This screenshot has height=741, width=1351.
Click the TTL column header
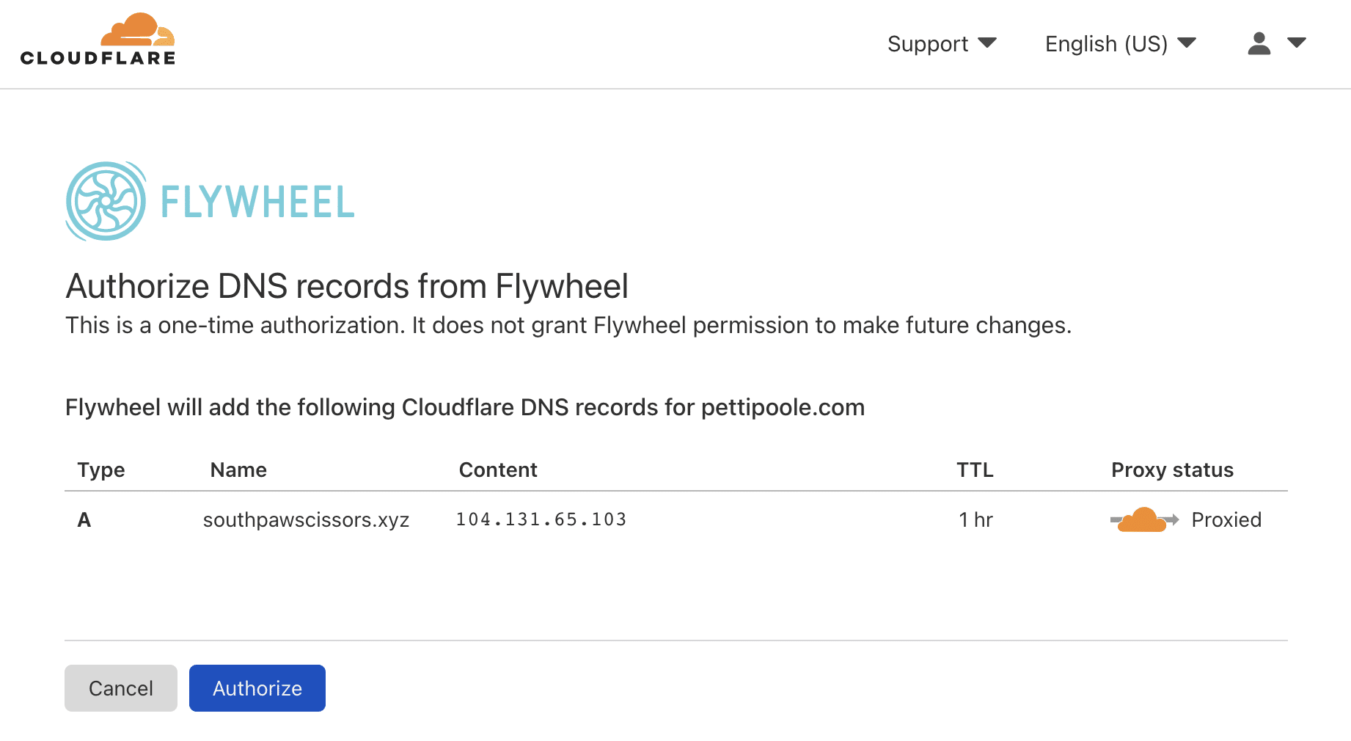click(975, 470)
